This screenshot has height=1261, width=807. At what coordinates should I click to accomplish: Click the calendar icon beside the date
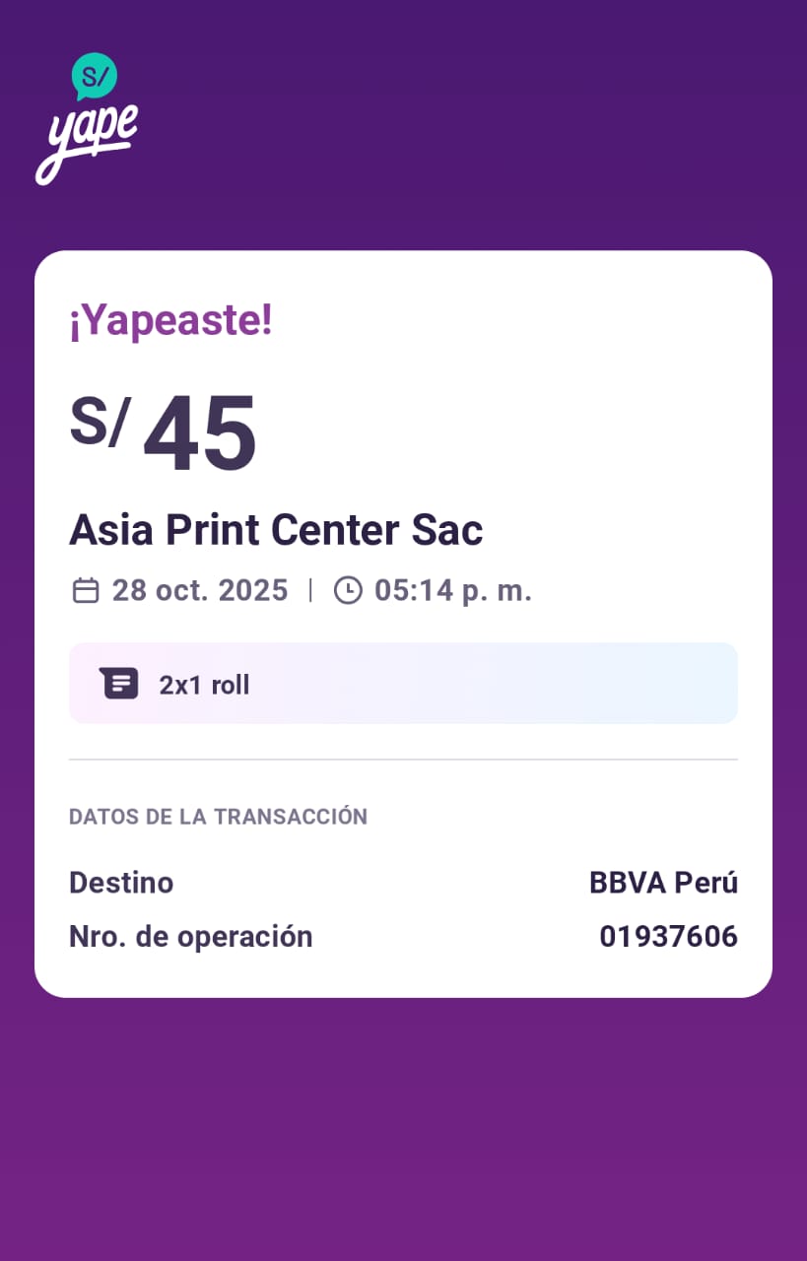86,590
